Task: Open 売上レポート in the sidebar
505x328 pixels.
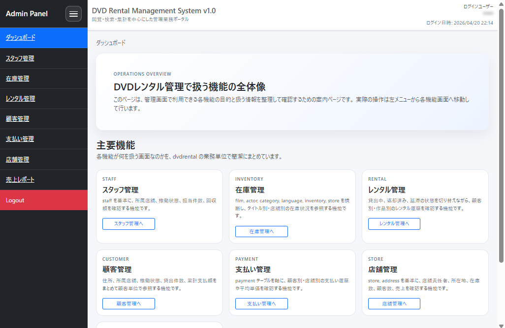Action: tap(44, 180)
